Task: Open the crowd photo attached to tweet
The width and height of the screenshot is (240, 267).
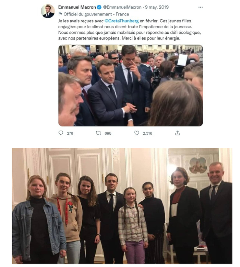Action: pos(130,85)
